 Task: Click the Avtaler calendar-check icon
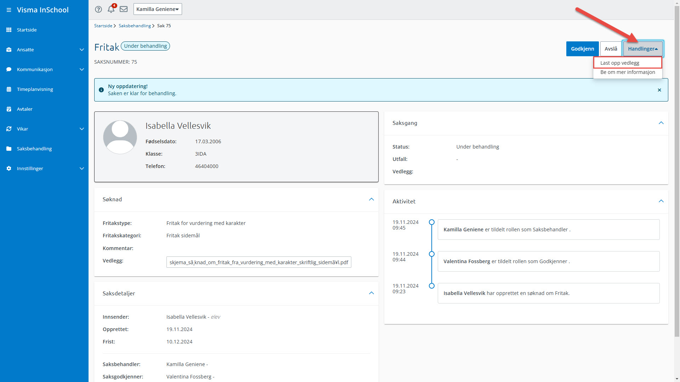click(x=9, y=109)
